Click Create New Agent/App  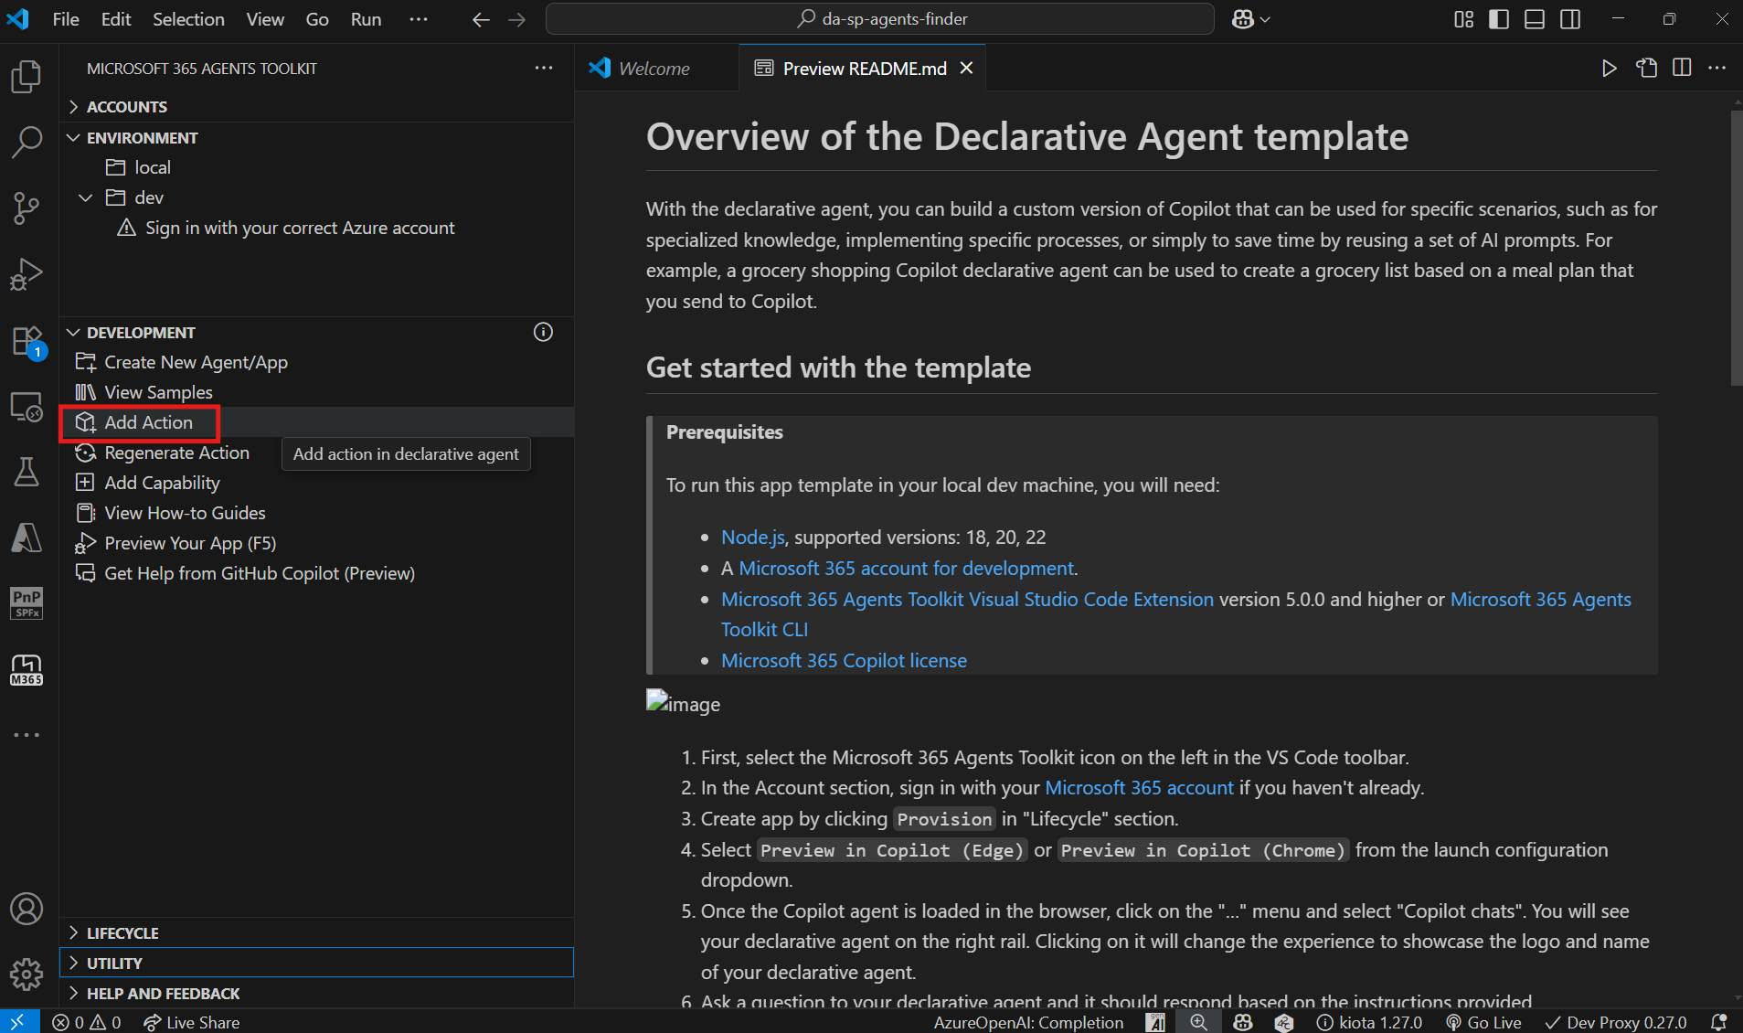pos(196,362)
